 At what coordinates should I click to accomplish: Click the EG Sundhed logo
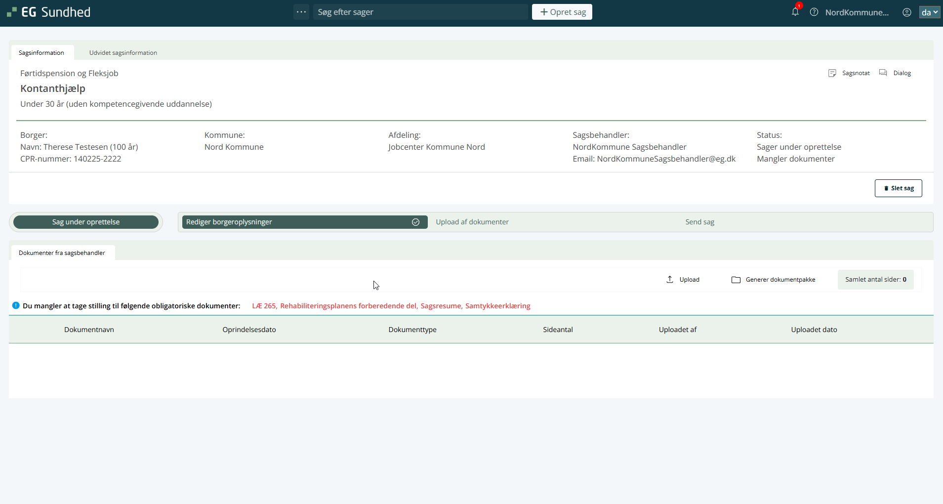(x=49, y=12)
